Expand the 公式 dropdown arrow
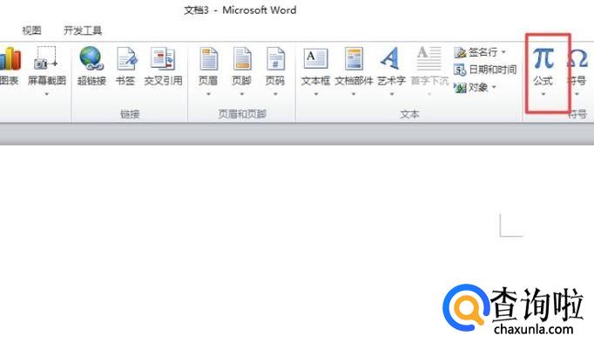Viewport: 594px width, 356px height. [x=543, y=94]
